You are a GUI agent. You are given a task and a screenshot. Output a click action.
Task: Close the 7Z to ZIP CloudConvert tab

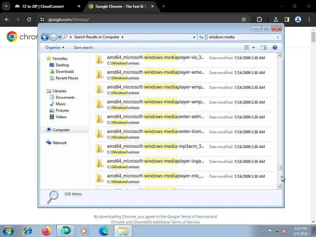click(x=79, y=6)
